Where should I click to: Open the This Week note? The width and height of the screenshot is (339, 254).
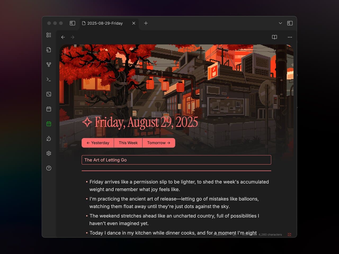[x=128, y=143]
